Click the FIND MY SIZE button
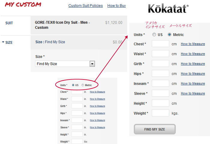 pos(155,129)
